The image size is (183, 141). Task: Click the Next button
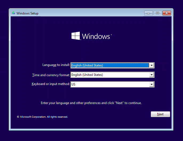160,114
